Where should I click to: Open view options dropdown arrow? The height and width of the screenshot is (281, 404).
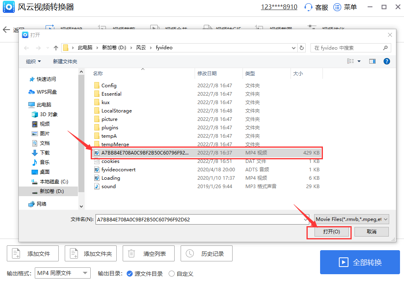359,61
